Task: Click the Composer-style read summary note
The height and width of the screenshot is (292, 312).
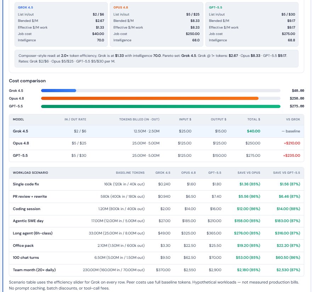Action: pyautogui.click(x=157, y=59)
